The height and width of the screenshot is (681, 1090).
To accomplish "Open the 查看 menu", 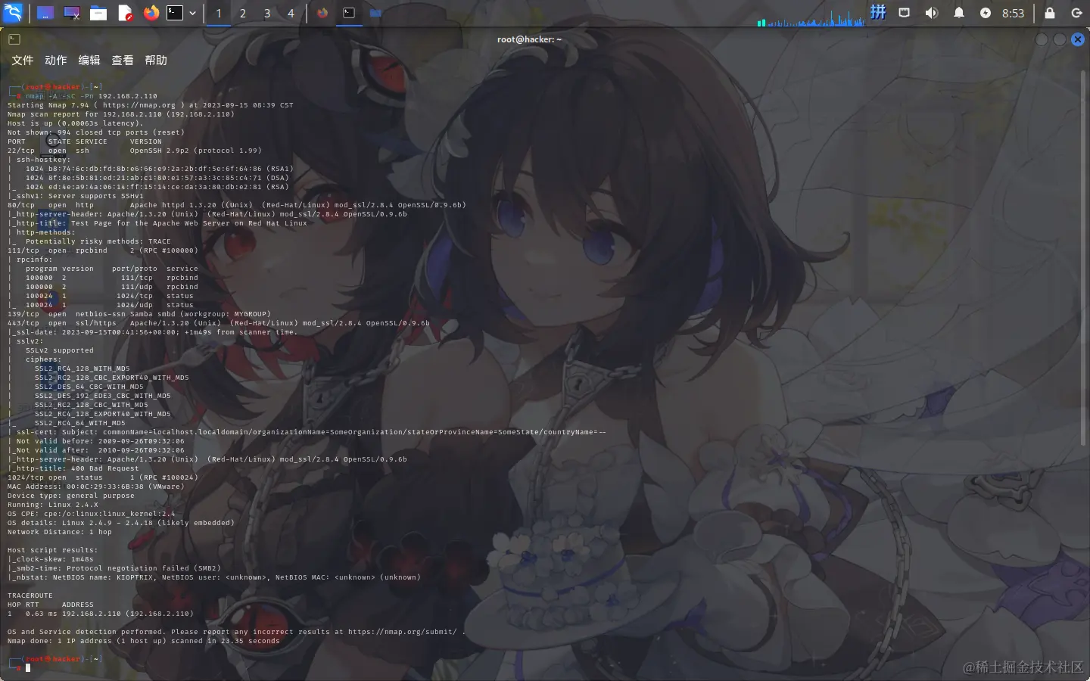I will point(122,61).
